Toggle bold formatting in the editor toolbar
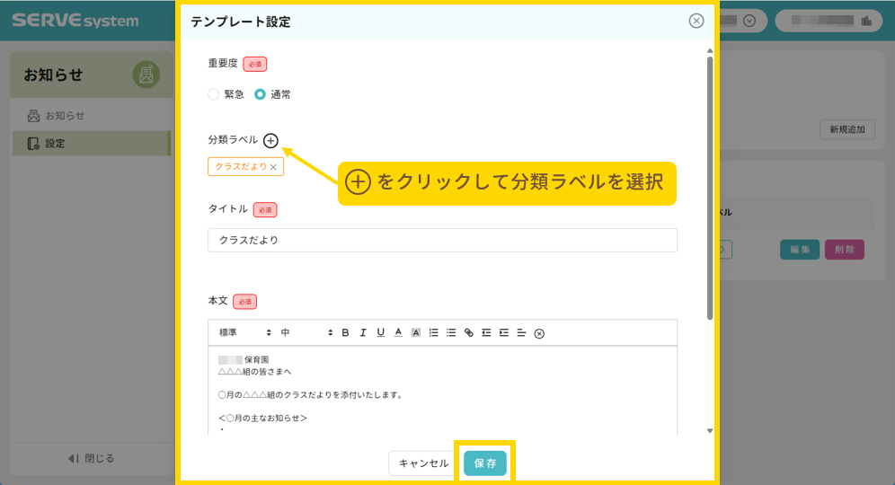895x485 pixels. click(x=345, y=333)
